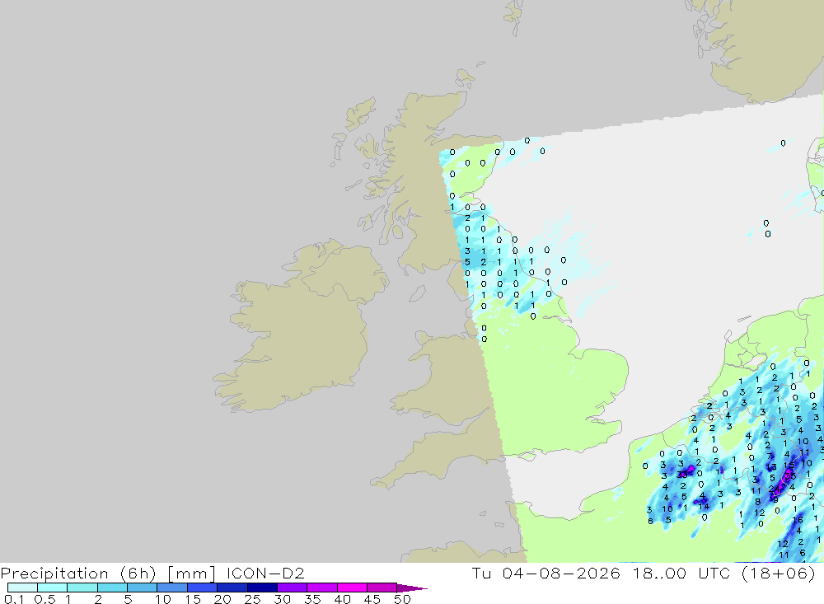Click the 1–2 mm legend color swatch
The image size is (824, 604).
pyautogui.click(x=82, y=588)
